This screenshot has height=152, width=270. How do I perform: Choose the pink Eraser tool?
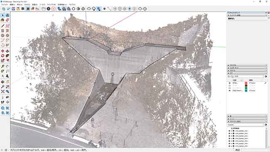tap(7, 20)
